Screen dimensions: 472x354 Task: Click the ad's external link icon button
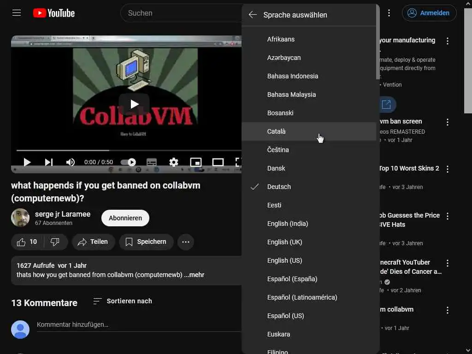[x=386, y=105]
